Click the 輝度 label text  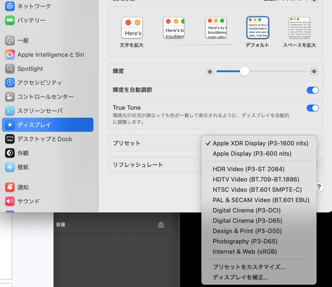point(118,71)
